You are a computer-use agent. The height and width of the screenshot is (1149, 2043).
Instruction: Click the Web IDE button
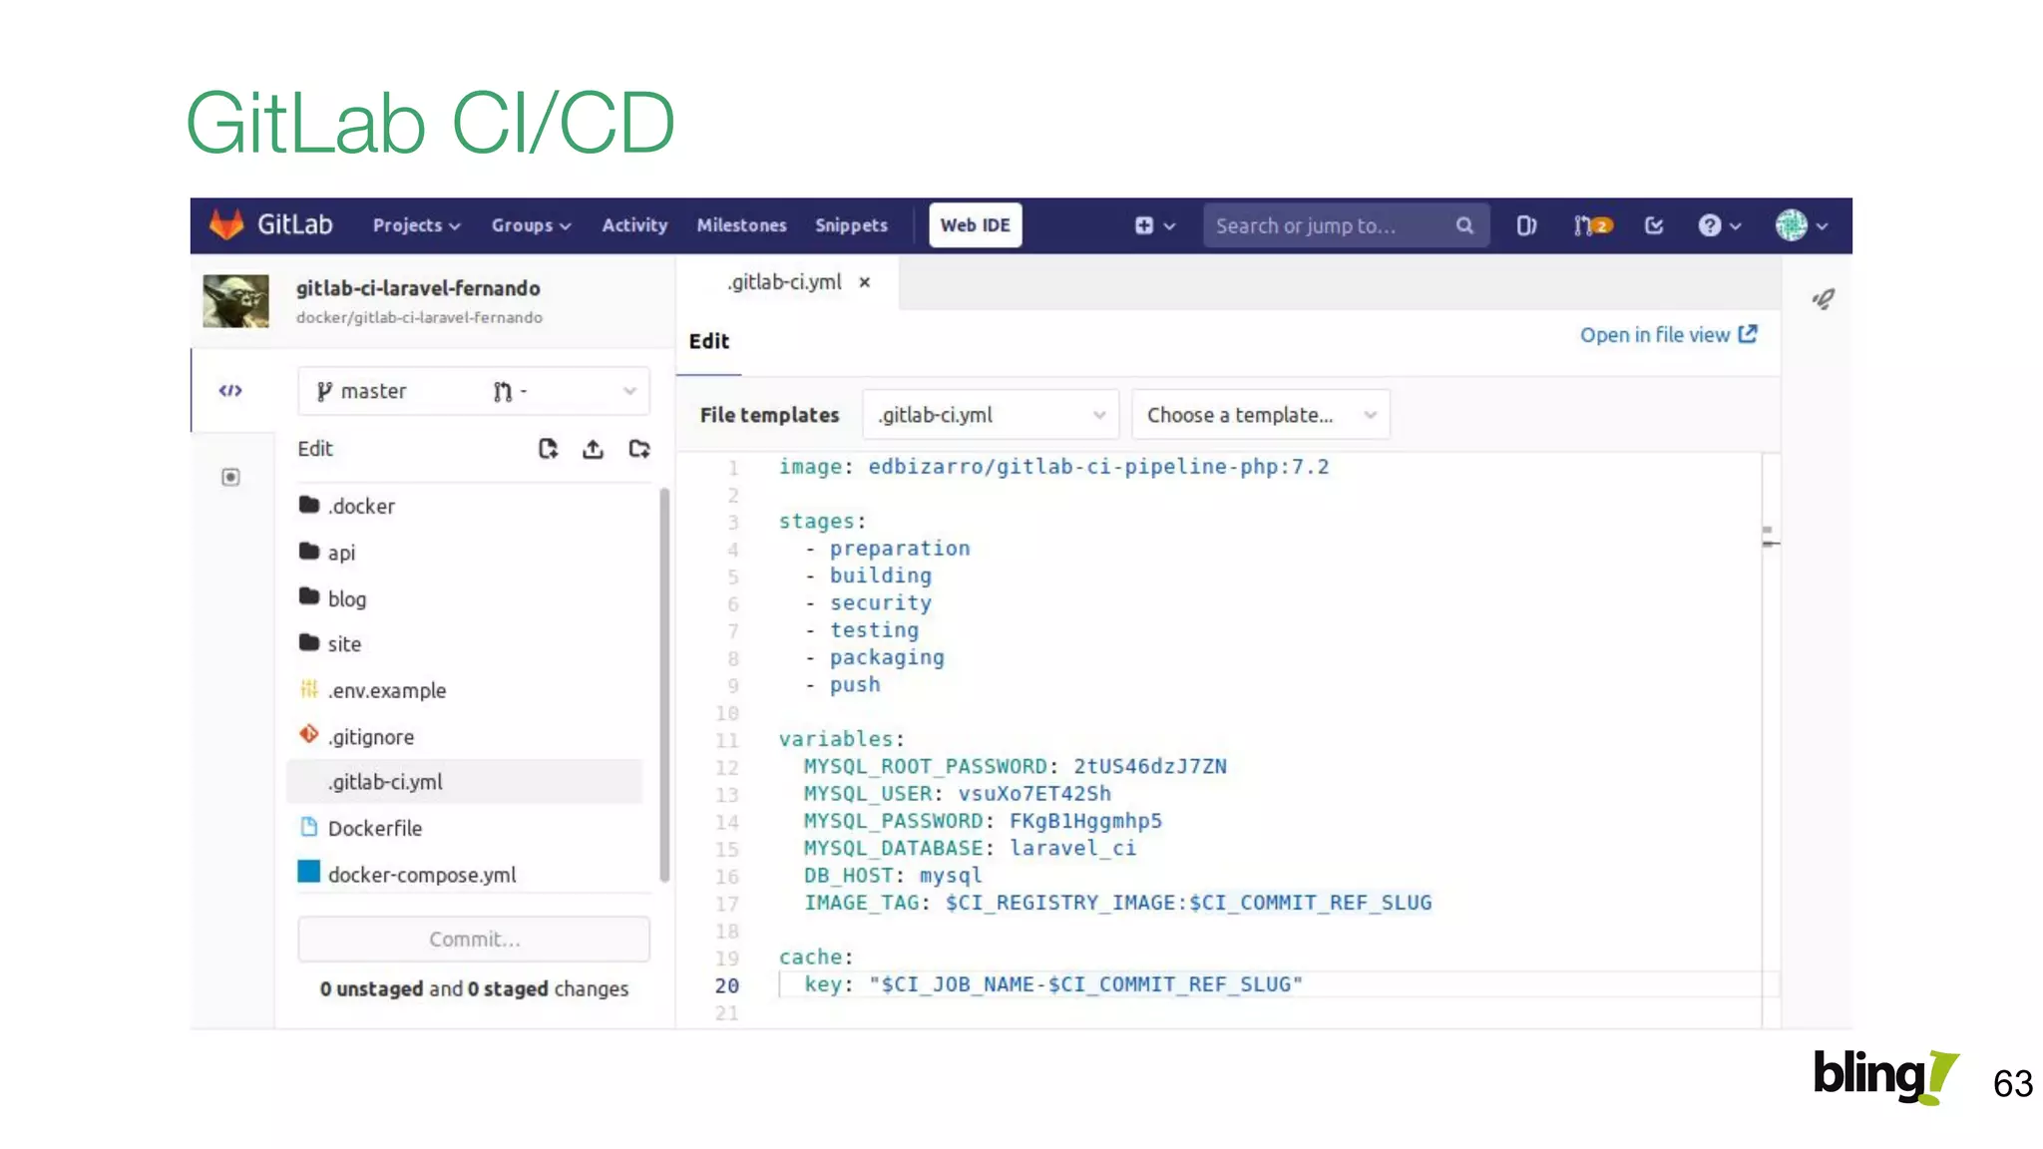coord(975,225)
